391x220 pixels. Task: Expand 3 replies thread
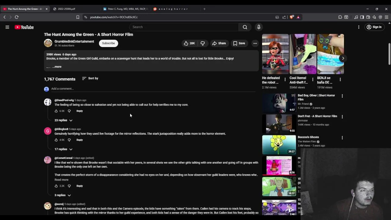tap(63, 195)
